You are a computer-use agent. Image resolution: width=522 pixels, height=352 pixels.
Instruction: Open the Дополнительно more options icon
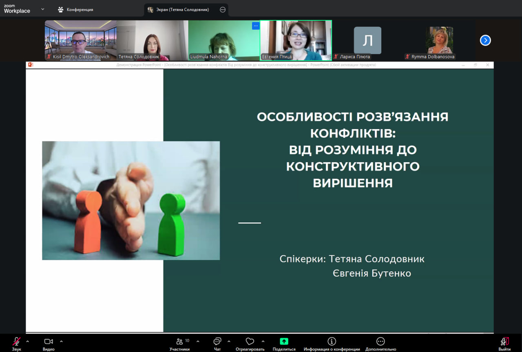(380, 341)
